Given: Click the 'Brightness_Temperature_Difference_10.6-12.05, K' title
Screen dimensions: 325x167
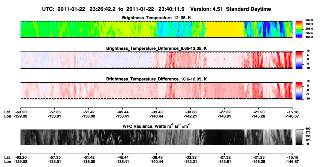Looking at the screenshot, I should point(156,79).
